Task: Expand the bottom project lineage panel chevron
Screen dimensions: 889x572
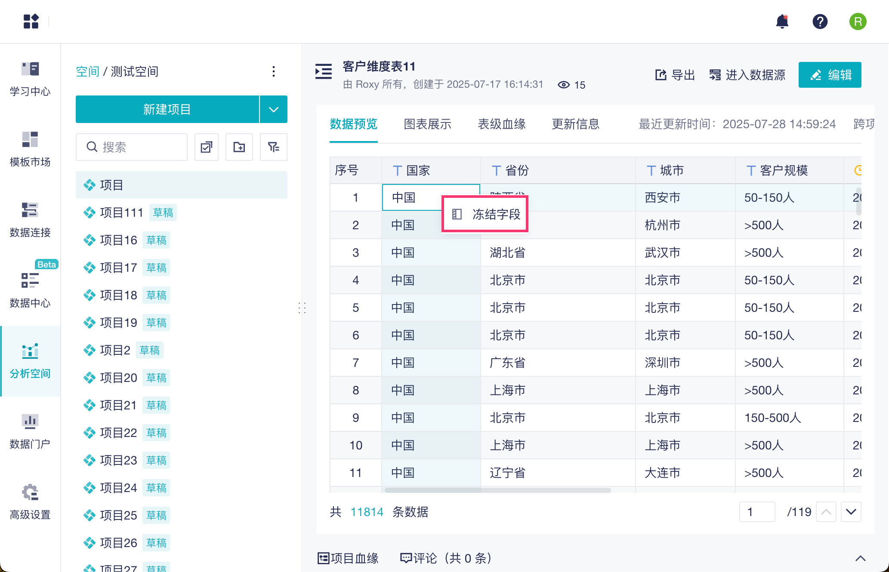Action: pos(860,558)
